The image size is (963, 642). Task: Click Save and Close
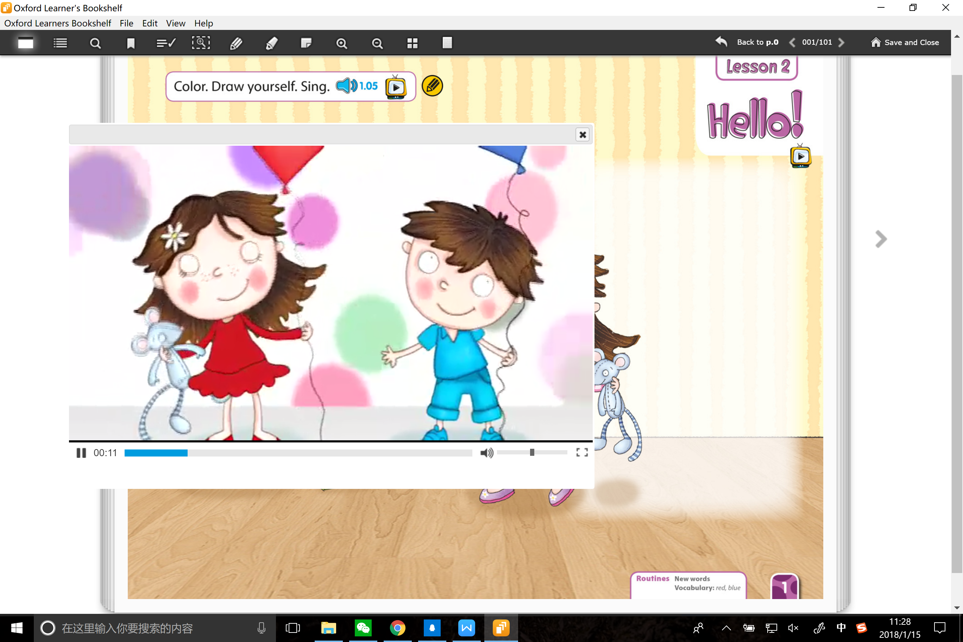[x=905, y=42]
